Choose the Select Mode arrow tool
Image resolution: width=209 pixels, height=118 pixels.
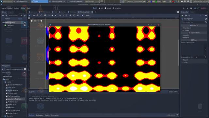click(x=30, y=15)
